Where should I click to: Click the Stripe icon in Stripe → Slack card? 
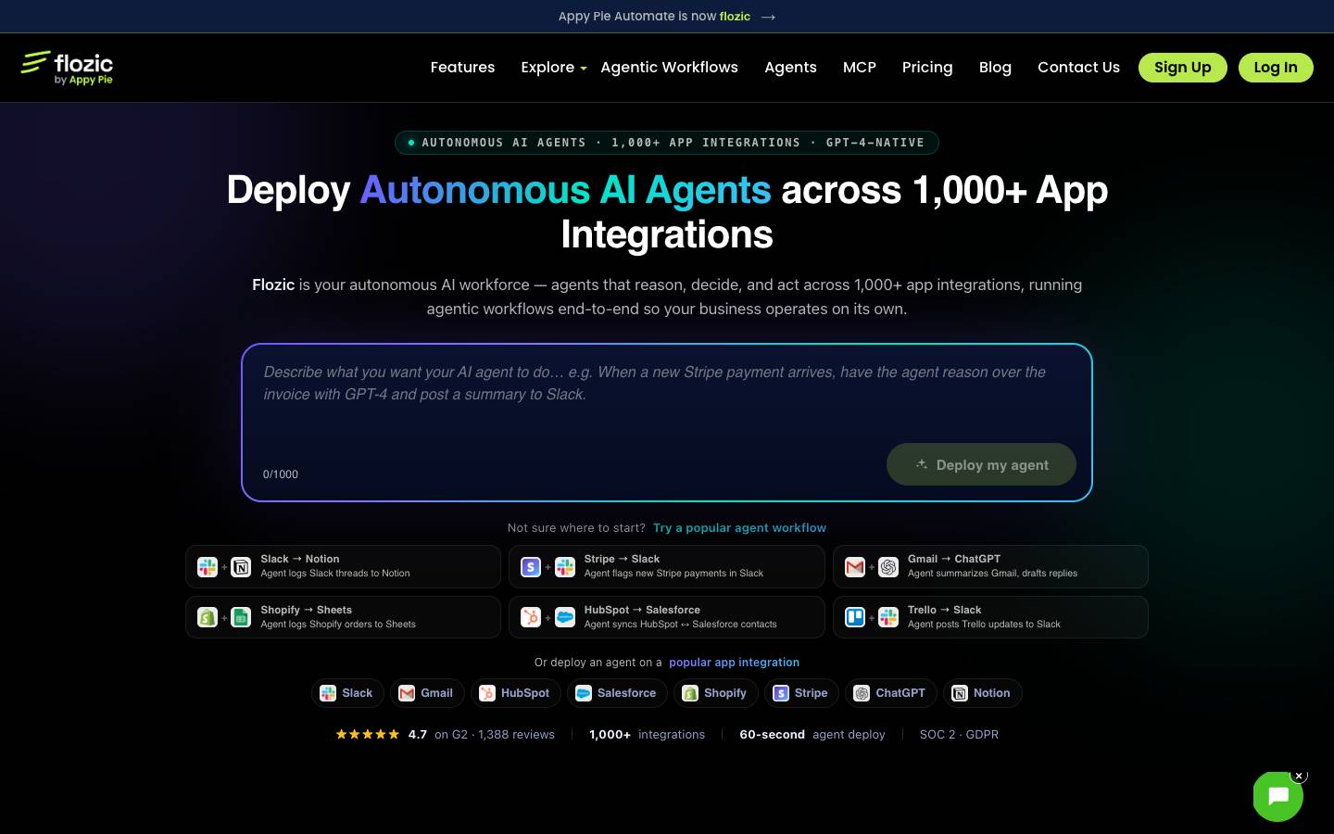click(x=531, y=566)
